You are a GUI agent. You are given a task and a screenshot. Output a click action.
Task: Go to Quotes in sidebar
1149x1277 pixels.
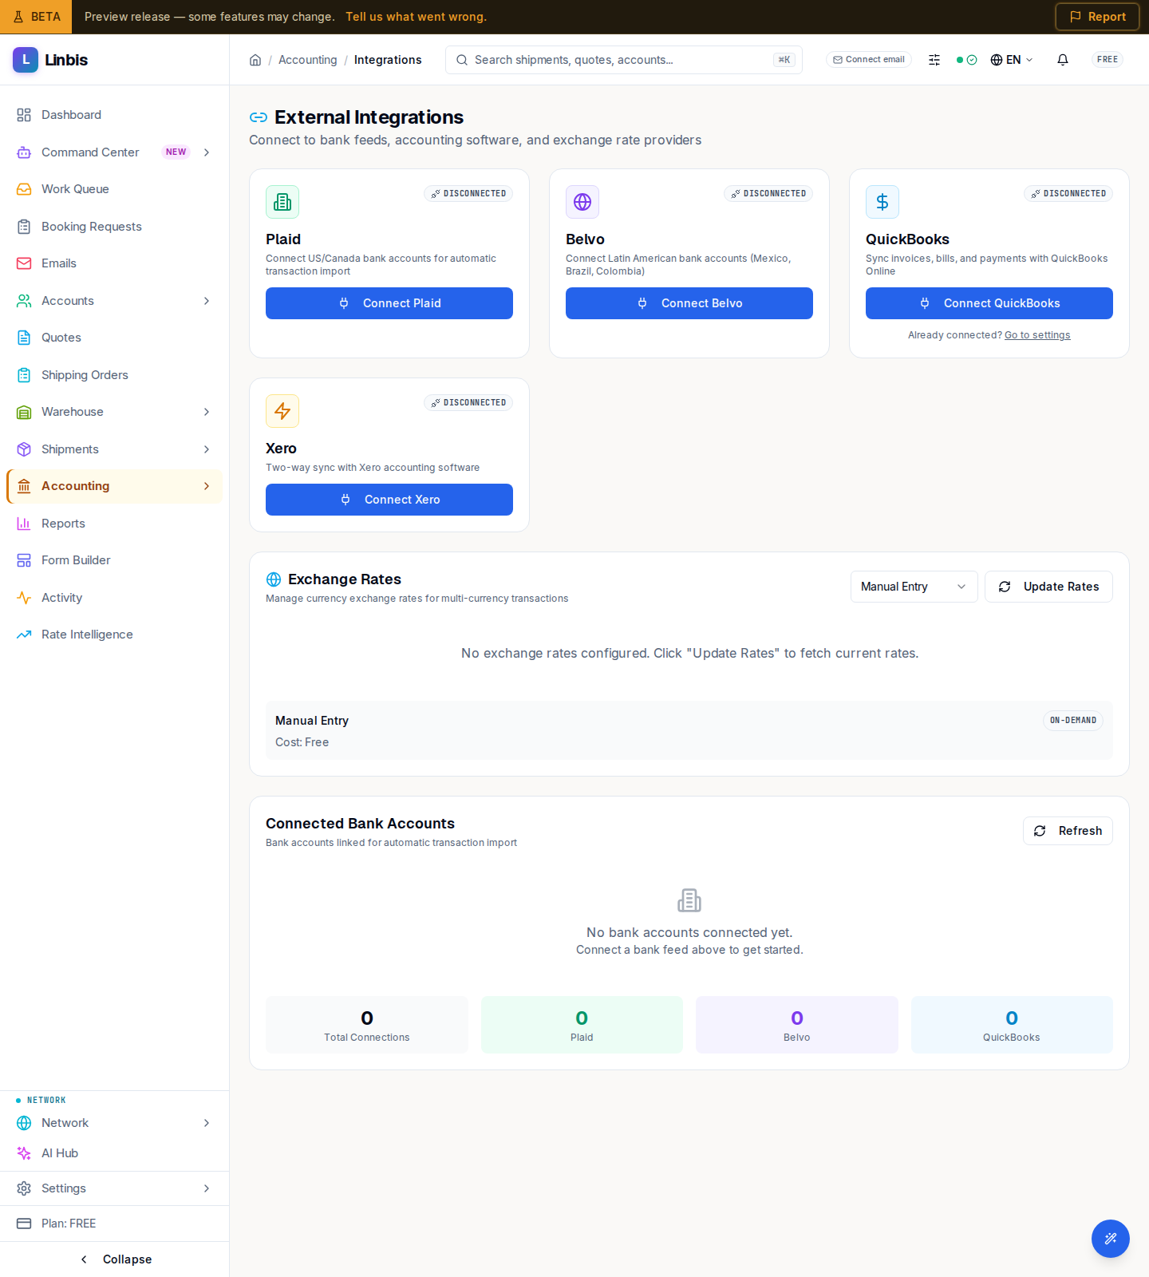click(114, 338)
